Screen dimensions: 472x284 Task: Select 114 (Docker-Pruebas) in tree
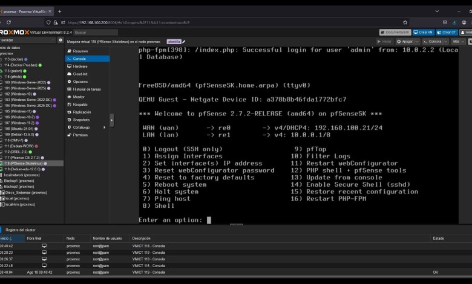coord(21,65)
